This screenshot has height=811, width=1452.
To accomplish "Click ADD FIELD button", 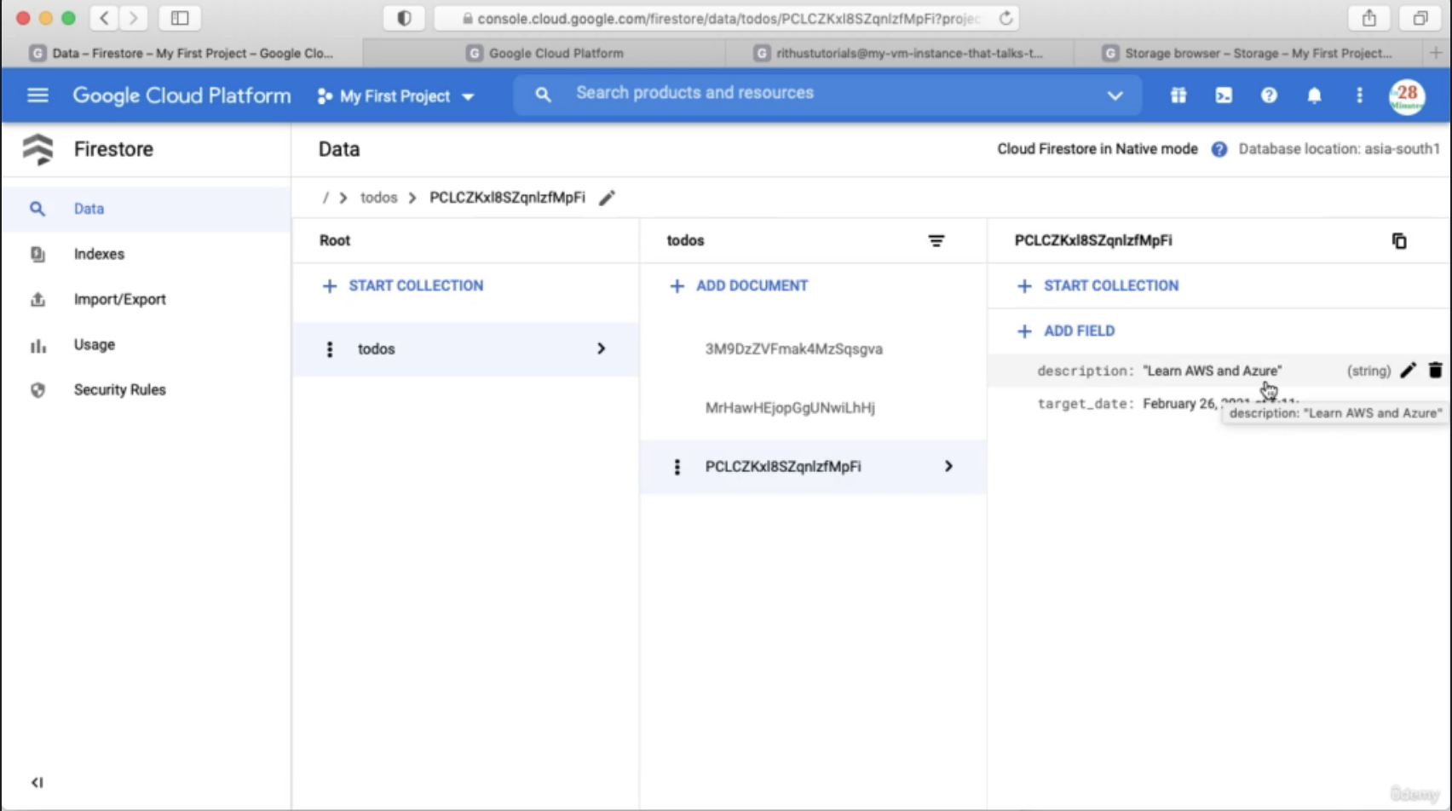I will 1066,331.
